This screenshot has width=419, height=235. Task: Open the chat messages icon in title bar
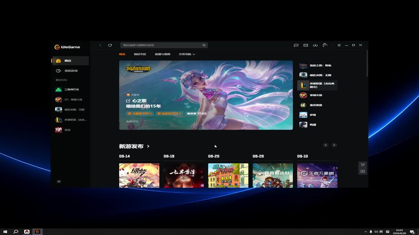(x=296, y=45)
